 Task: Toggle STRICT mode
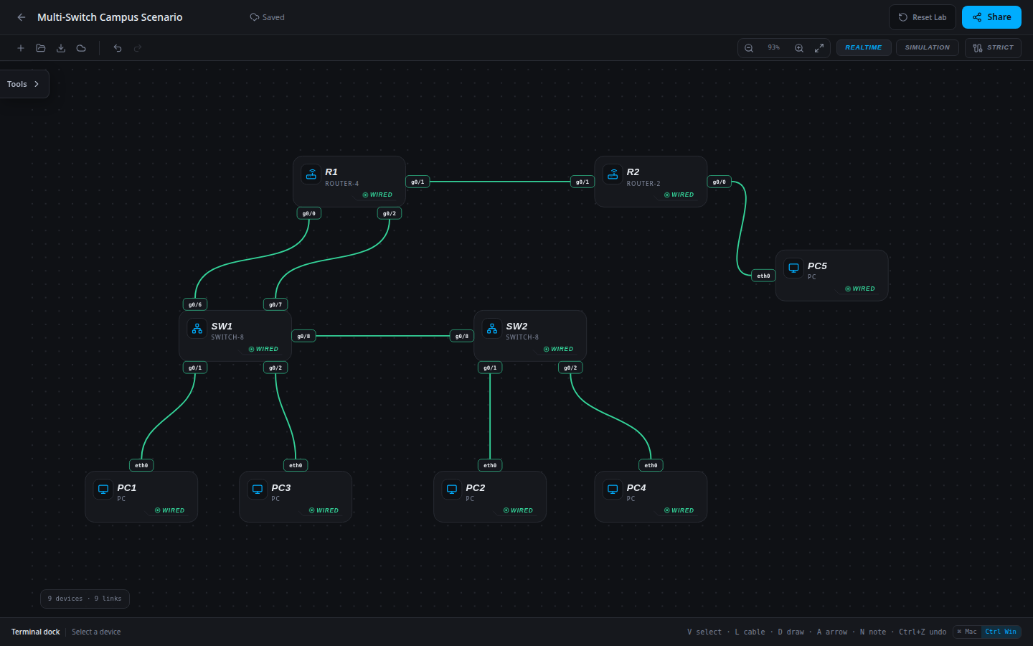point(993,48)
